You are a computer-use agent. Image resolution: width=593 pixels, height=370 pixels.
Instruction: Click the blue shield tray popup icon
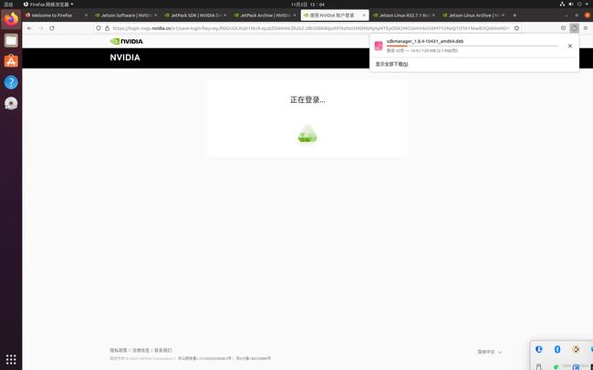tap(539, 349)
